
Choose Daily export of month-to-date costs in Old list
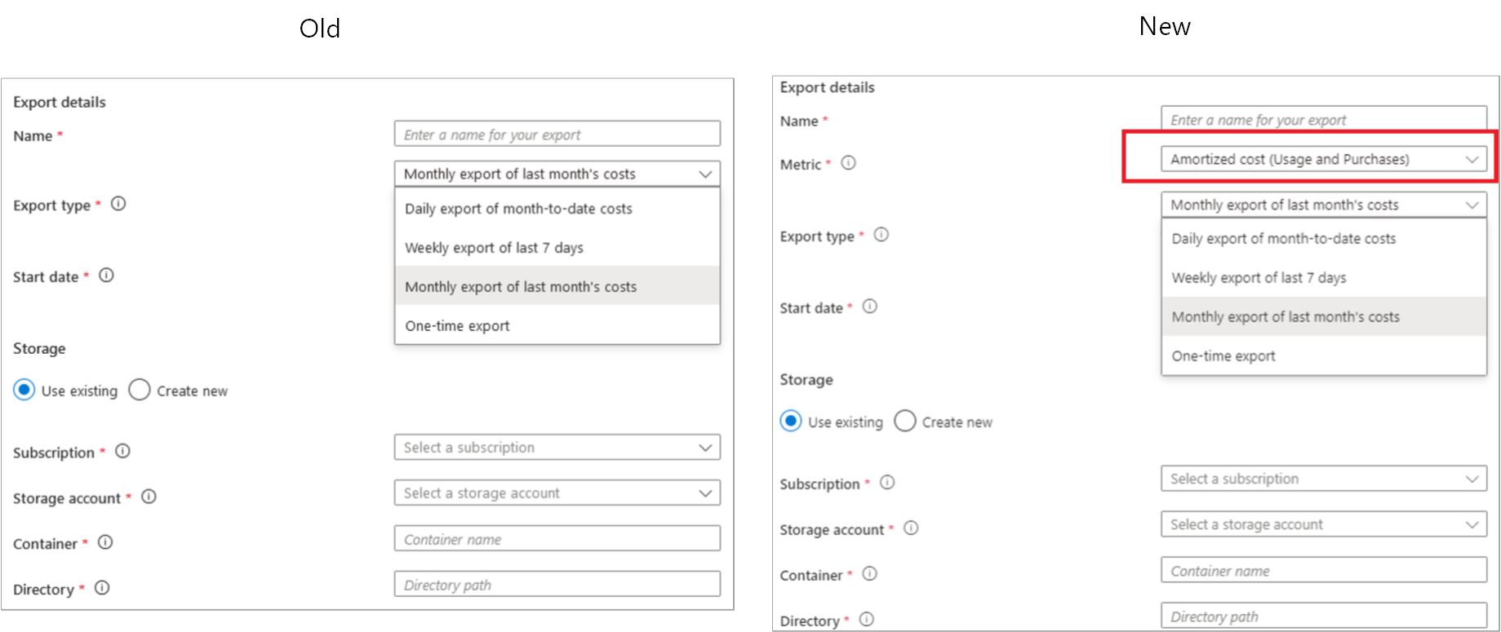tap(519, 209)
